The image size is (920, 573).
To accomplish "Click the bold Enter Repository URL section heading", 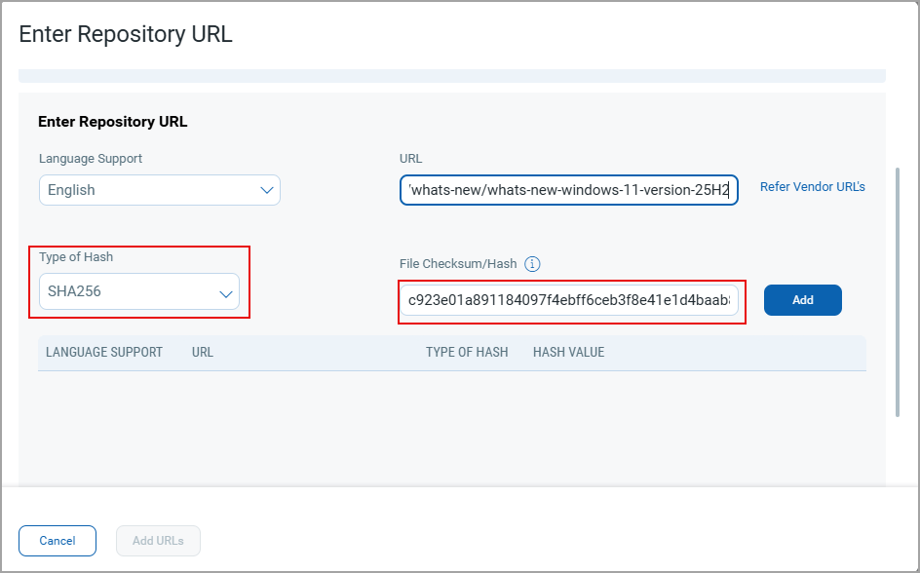I will (x=112, y=122).
